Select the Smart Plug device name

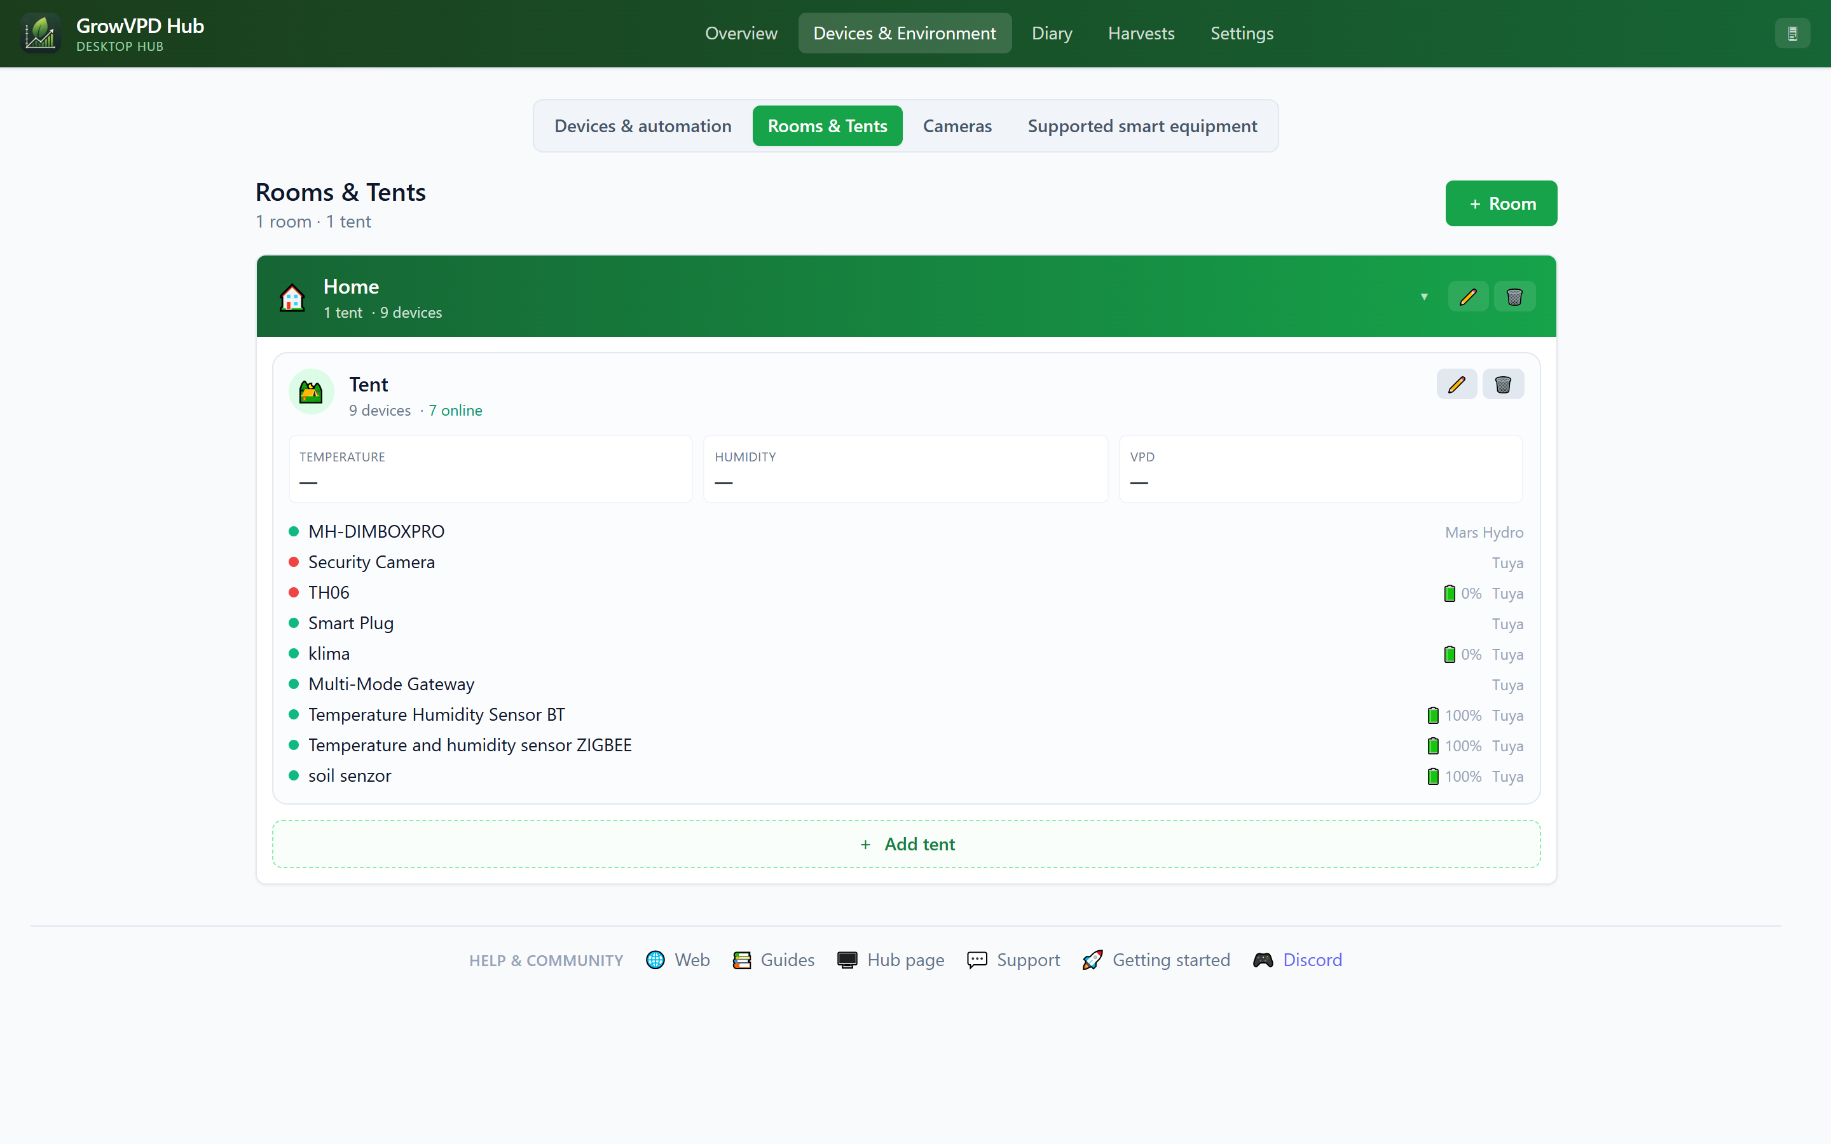tap(350, 623)
